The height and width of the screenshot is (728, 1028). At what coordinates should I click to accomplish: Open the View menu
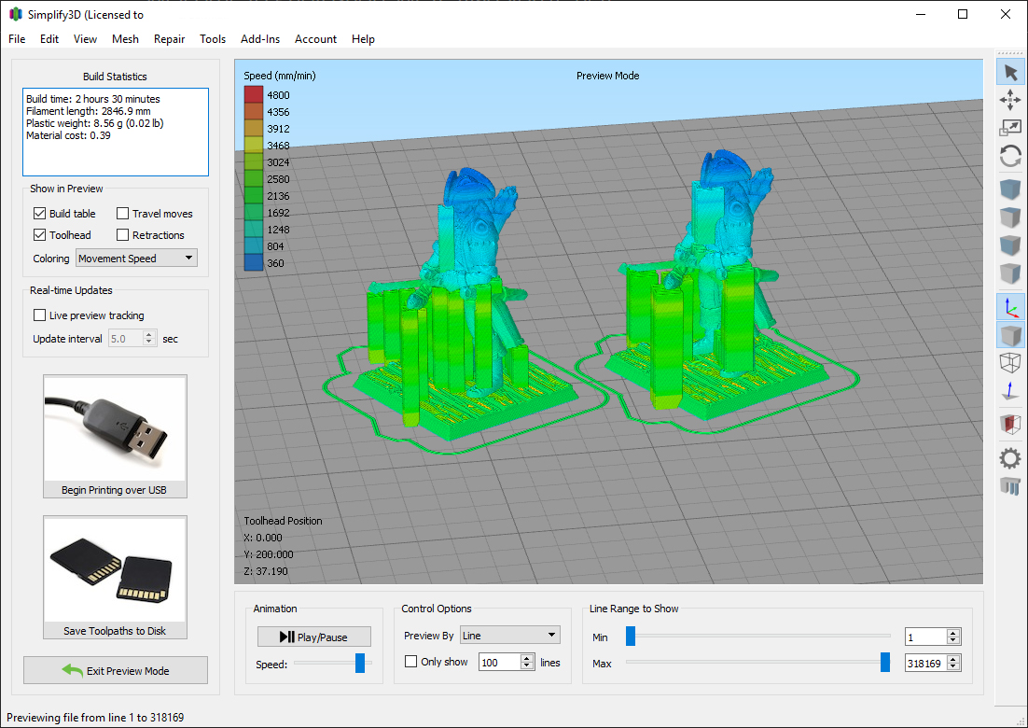[x=85, y=38]
